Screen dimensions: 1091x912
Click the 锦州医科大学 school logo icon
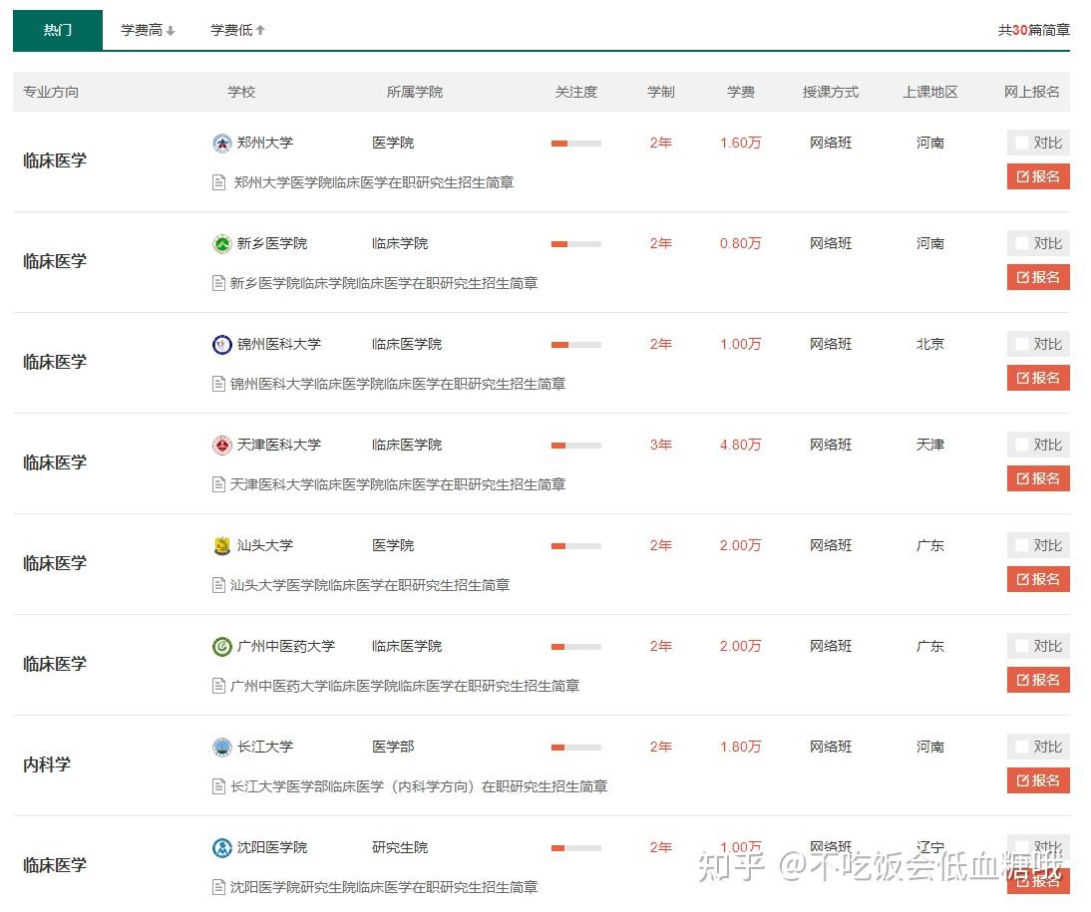[222, 344]
